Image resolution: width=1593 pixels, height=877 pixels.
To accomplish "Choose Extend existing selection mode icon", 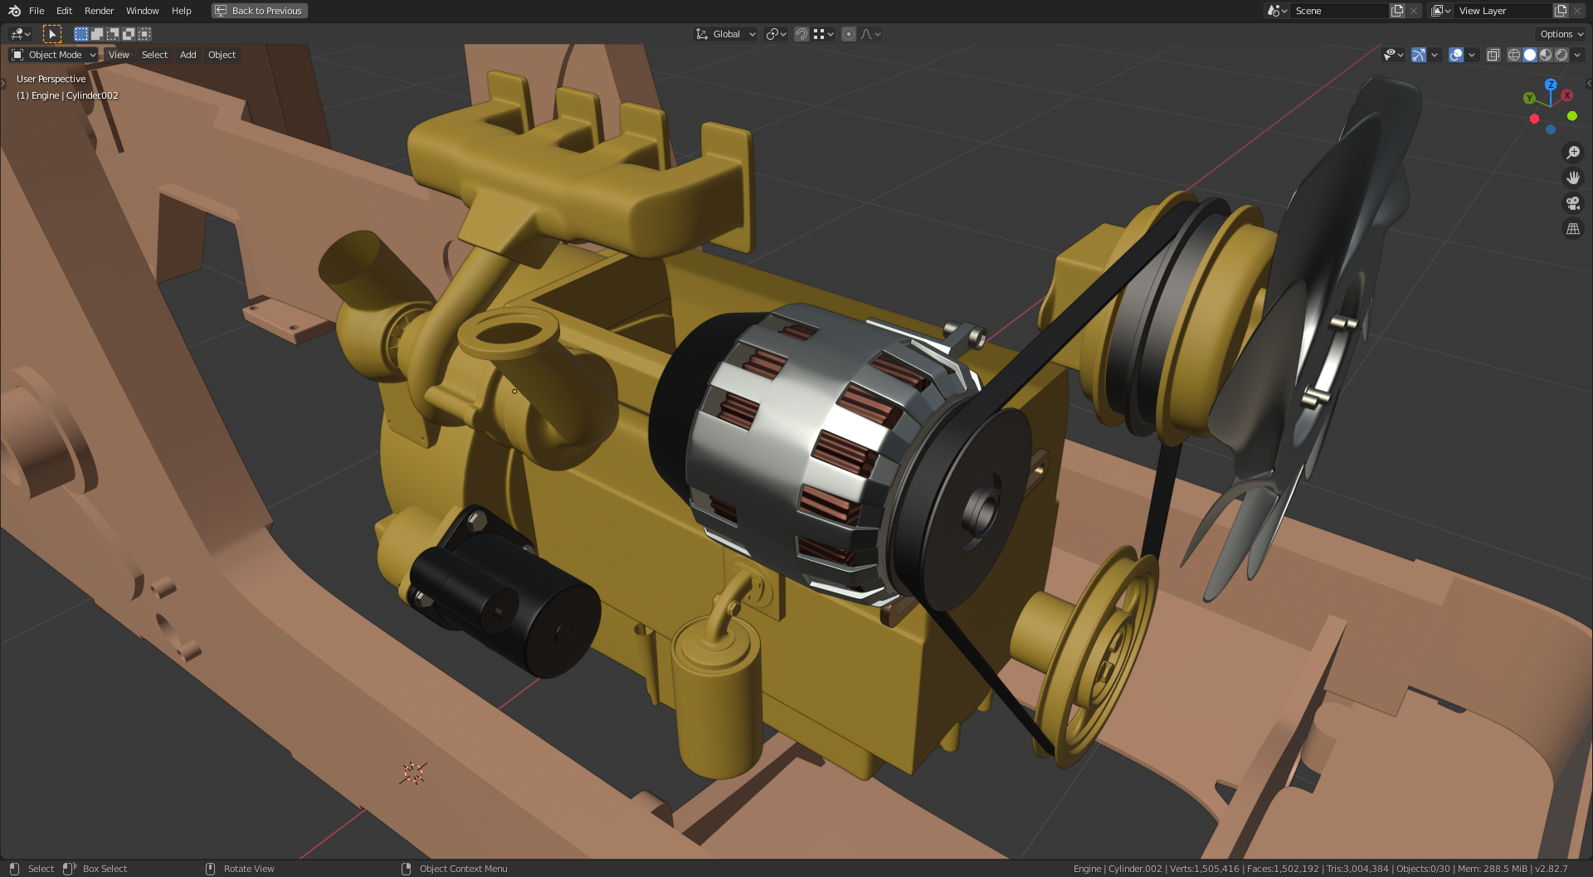I will pos(97,34).
